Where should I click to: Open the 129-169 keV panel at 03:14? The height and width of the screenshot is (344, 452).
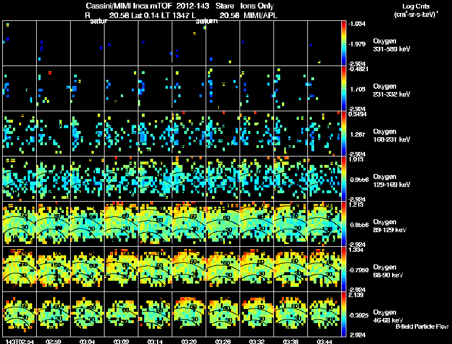tap(155, 178)
